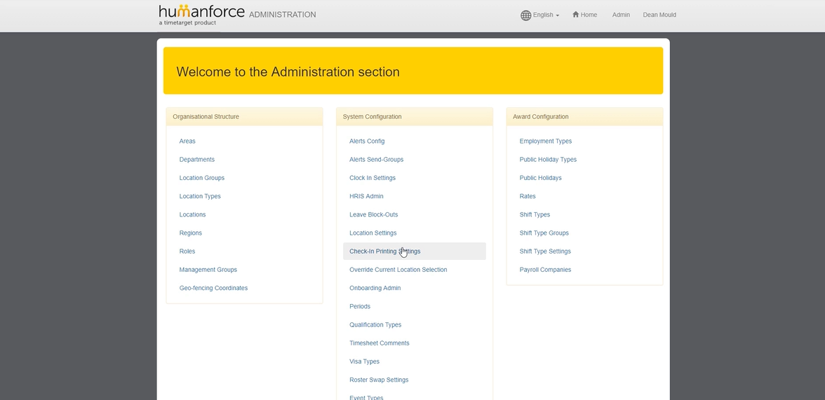825x400 pixels.
Task: Open Clock In Settings
Action: pyautogui.click(x=373, y=178)
